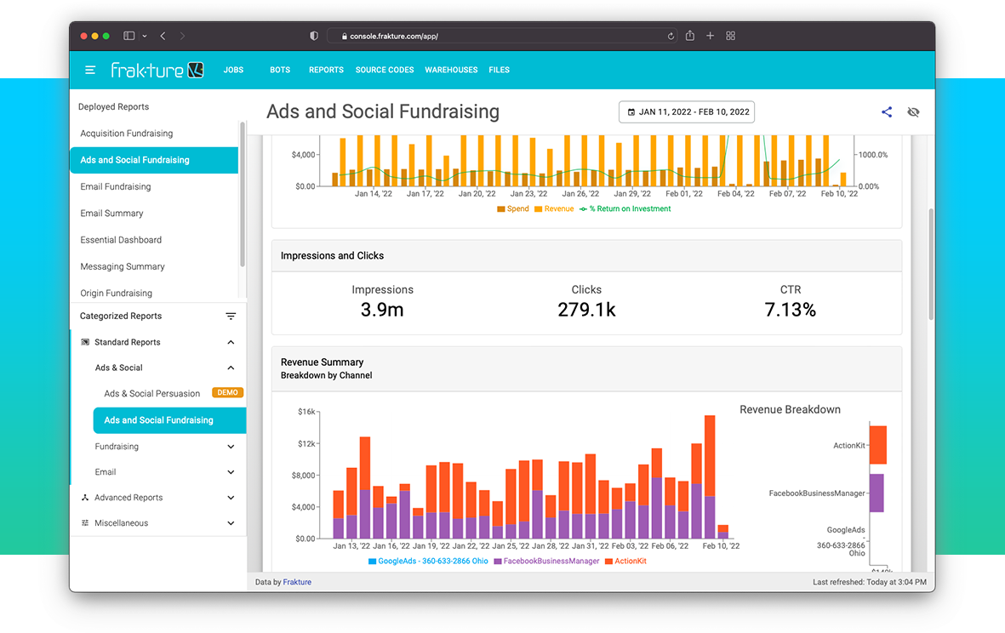The width and height of the screenshot is (1005, 633).
Task: Click the CTR value 7.13%
Action: [791, 310]
